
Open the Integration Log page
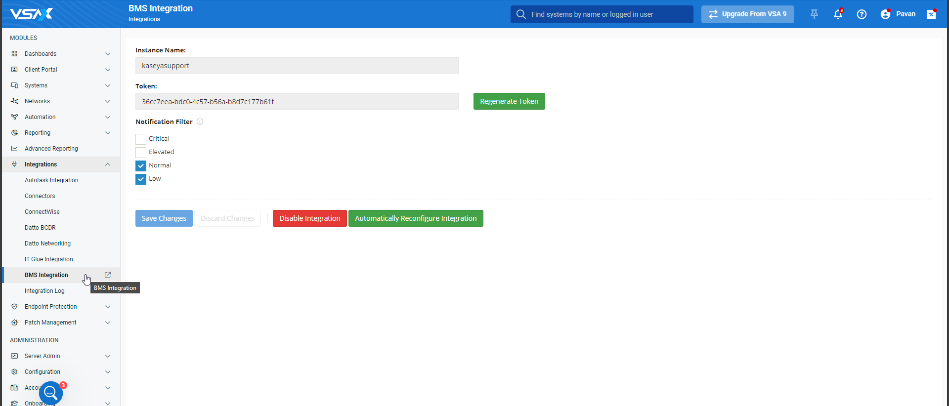point(44,291)
